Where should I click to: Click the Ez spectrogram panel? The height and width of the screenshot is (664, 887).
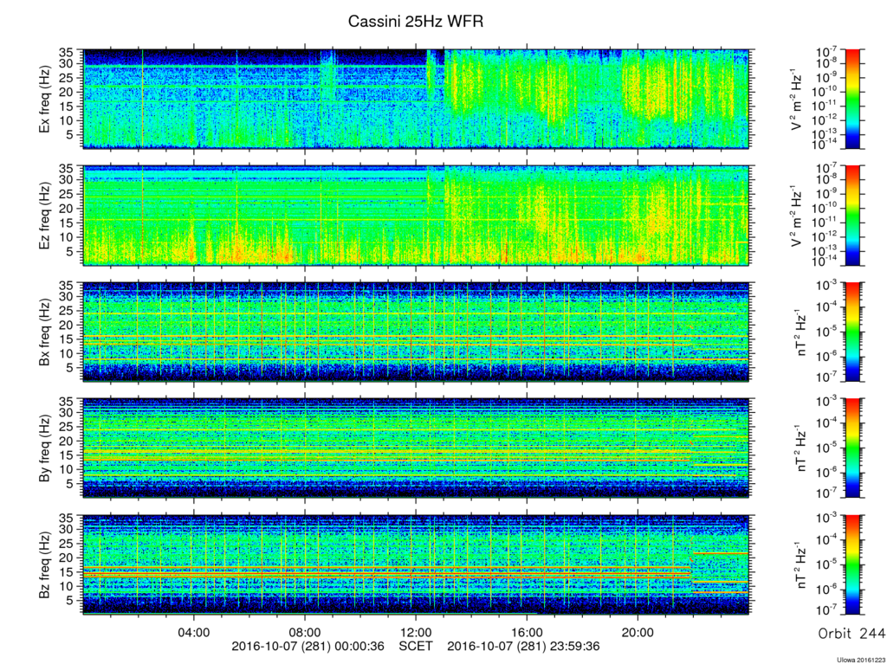[417, 216]
